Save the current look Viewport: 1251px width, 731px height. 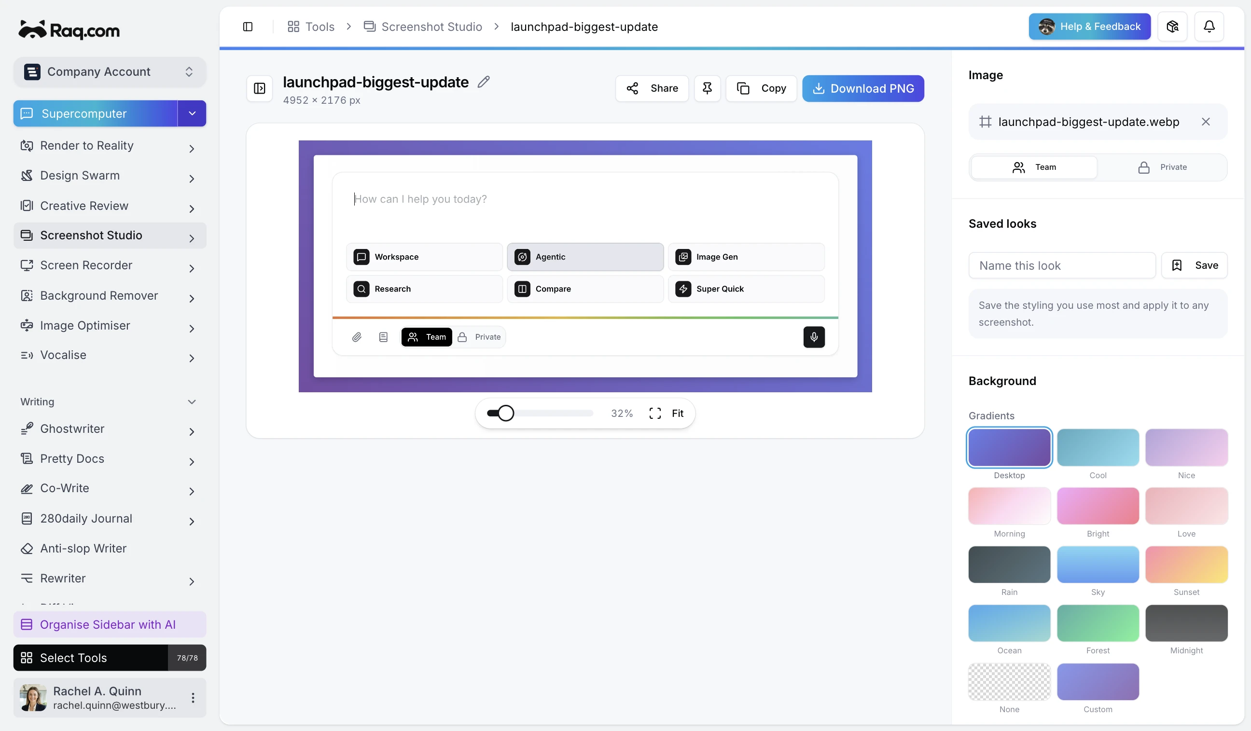point(1194,265)
